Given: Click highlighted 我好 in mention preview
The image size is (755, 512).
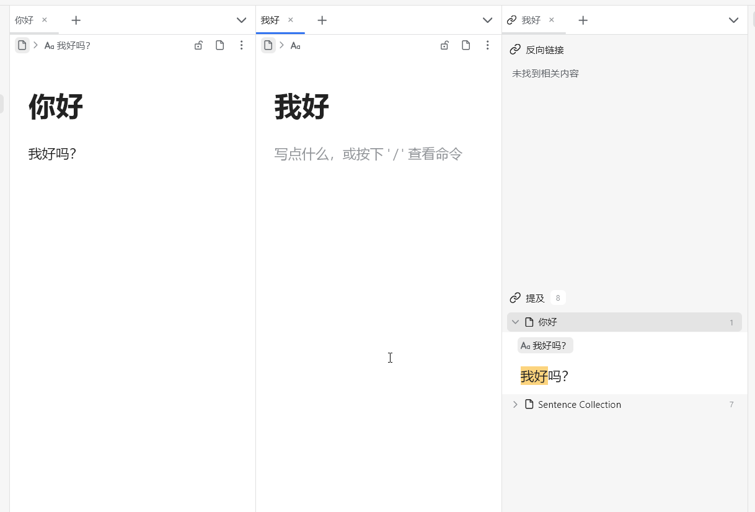Looking at the screenshot, I should tap(534, 376).
